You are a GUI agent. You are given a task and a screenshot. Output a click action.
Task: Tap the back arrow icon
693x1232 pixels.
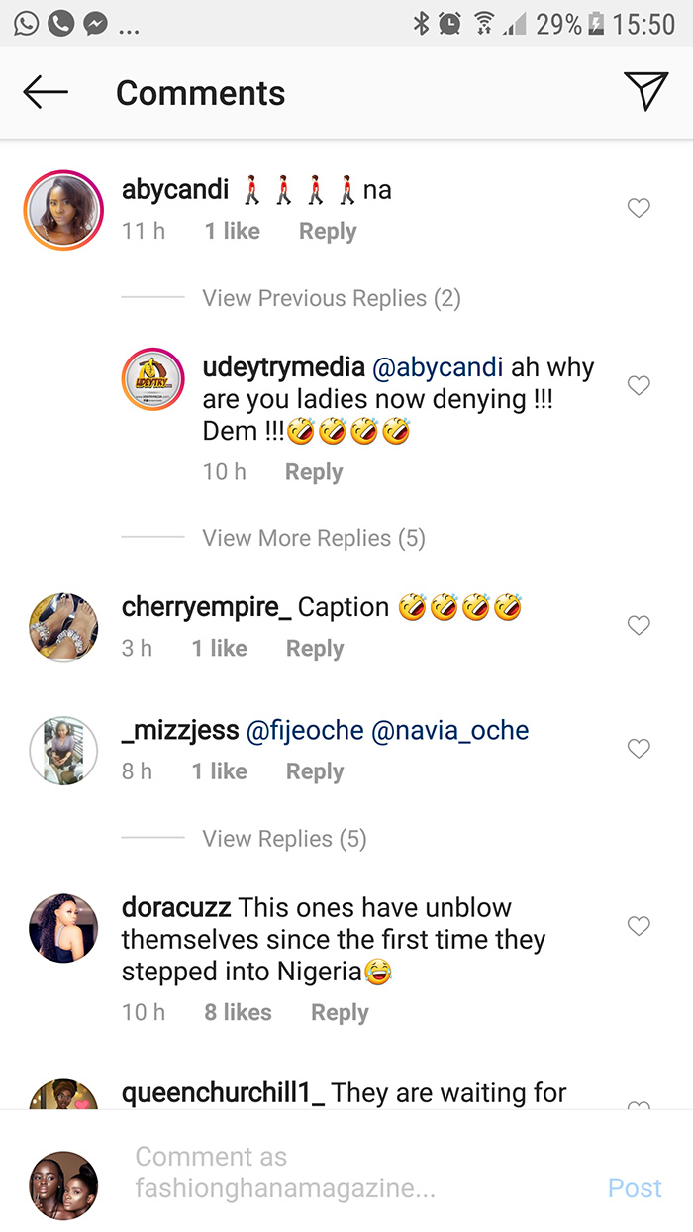pos(46,93)
